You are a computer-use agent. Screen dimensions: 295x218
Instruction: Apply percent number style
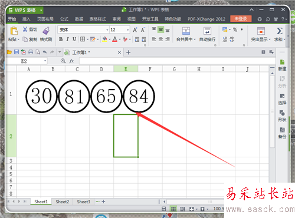[235, 29]
